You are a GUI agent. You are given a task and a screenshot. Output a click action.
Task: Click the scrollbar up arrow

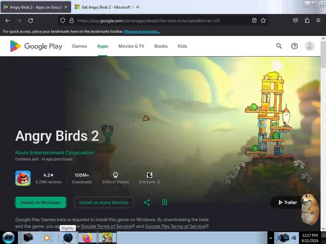(323, 38)
